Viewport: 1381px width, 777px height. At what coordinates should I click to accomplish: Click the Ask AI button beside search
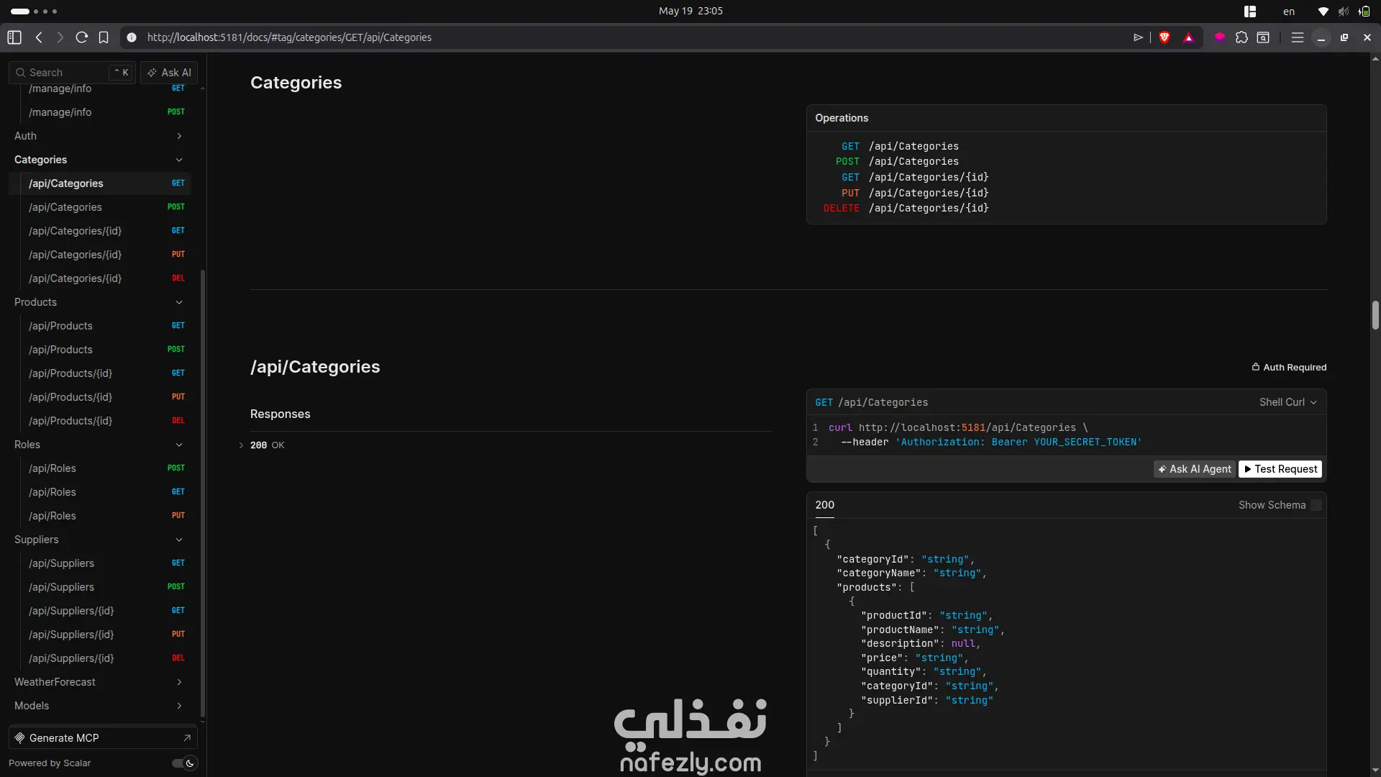tap(169, 73)
